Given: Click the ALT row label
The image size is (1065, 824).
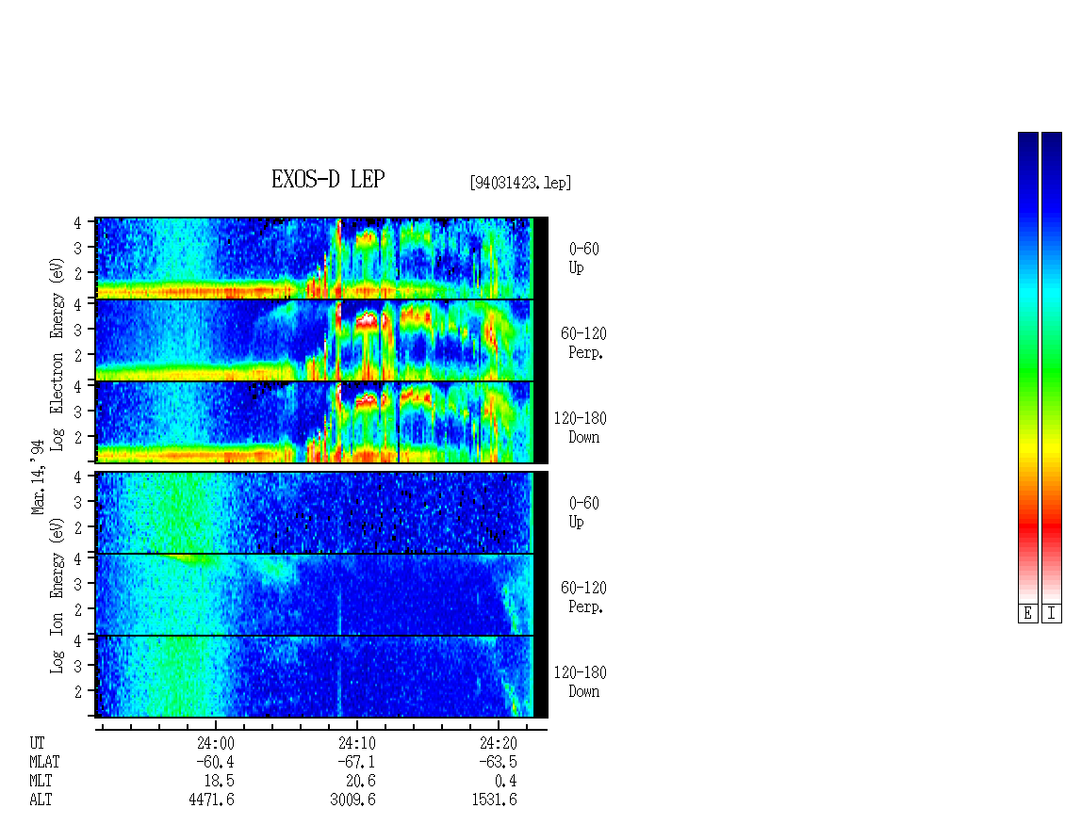Looking at the screenshot, I should (41, 800).
